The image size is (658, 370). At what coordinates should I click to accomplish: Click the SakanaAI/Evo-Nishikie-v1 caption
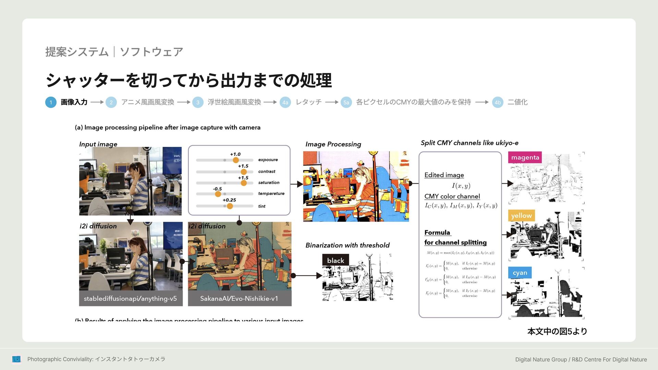pos(239,298)
